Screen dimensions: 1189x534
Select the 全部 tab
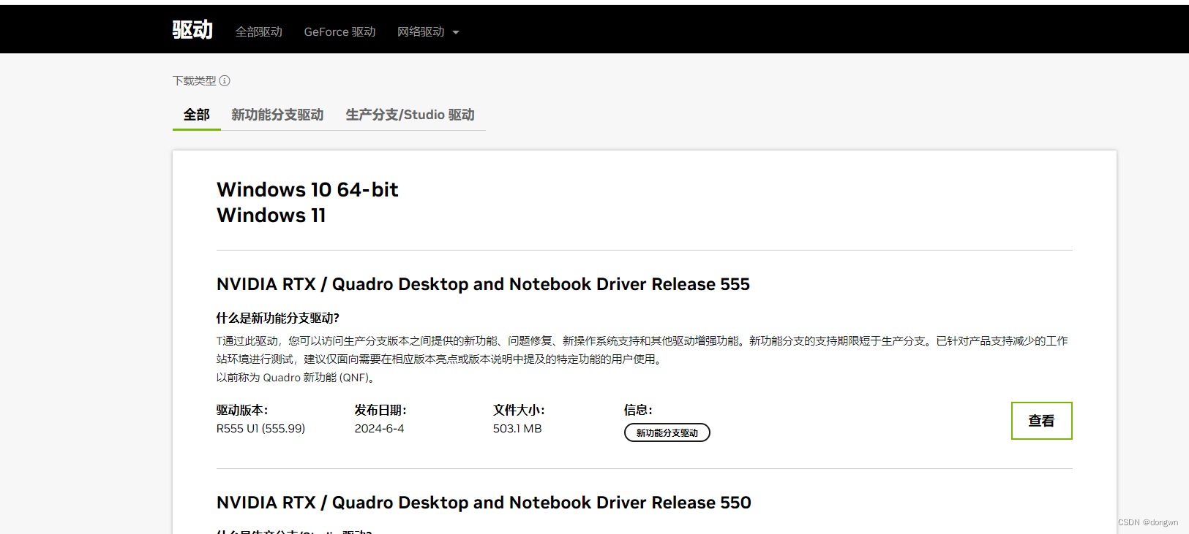[x=196, y=115]
